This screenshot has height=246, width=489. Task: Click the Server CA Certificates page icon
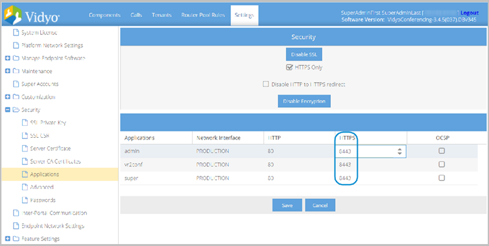point(24,161)
